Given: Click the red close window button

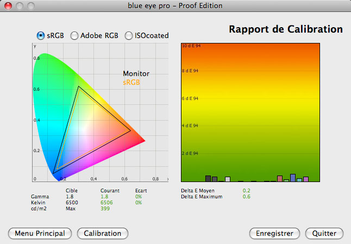Looking at the screenshot, I should coord(8,6).
